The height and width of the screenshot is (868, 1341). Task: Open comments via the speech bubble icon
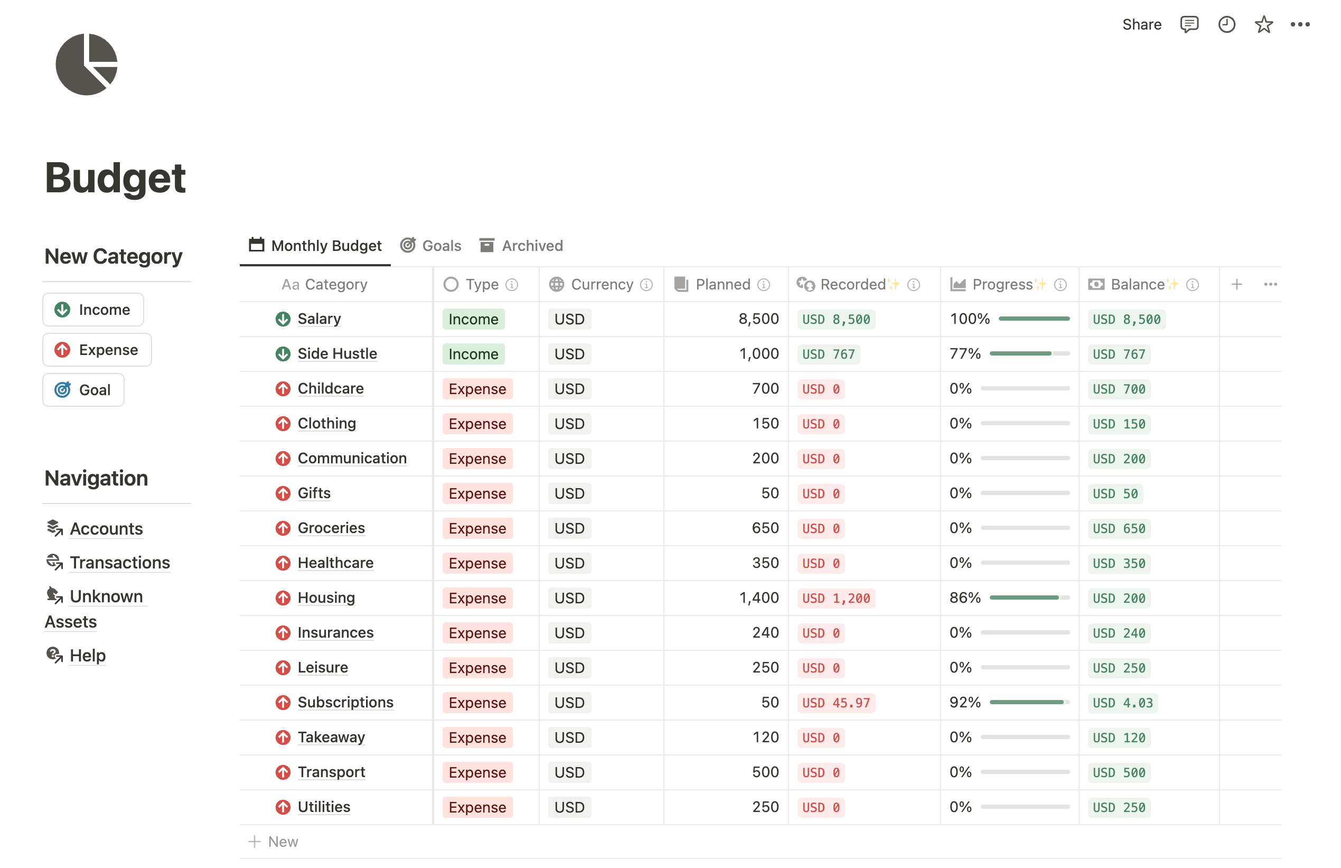1189,24
